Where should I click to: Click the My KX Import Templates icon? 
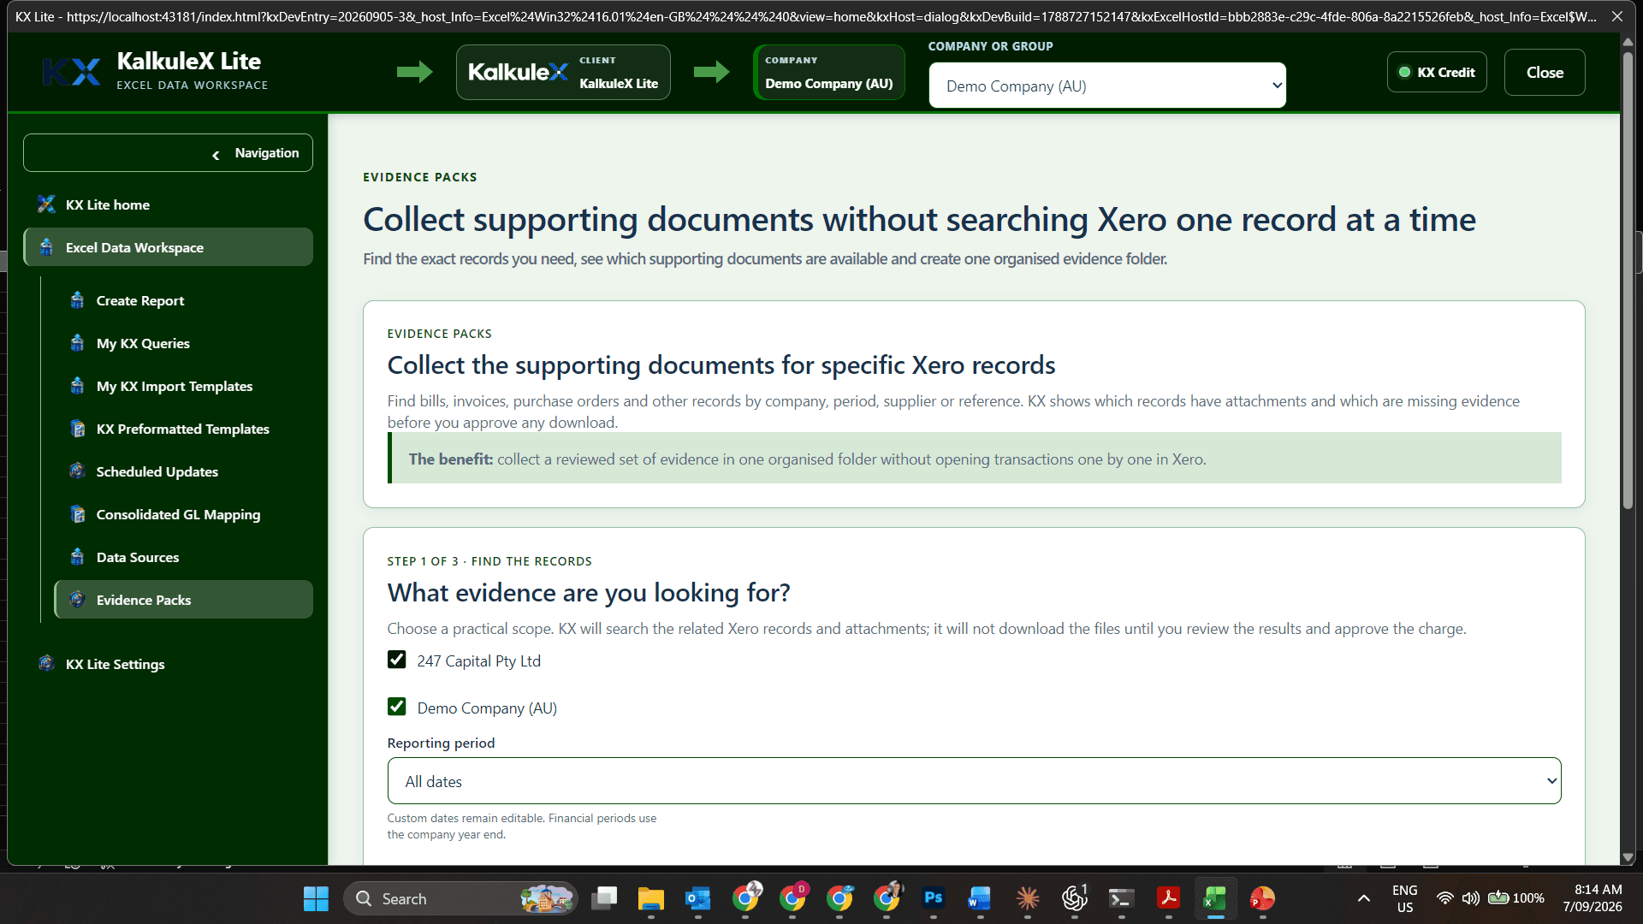[77, 386]
